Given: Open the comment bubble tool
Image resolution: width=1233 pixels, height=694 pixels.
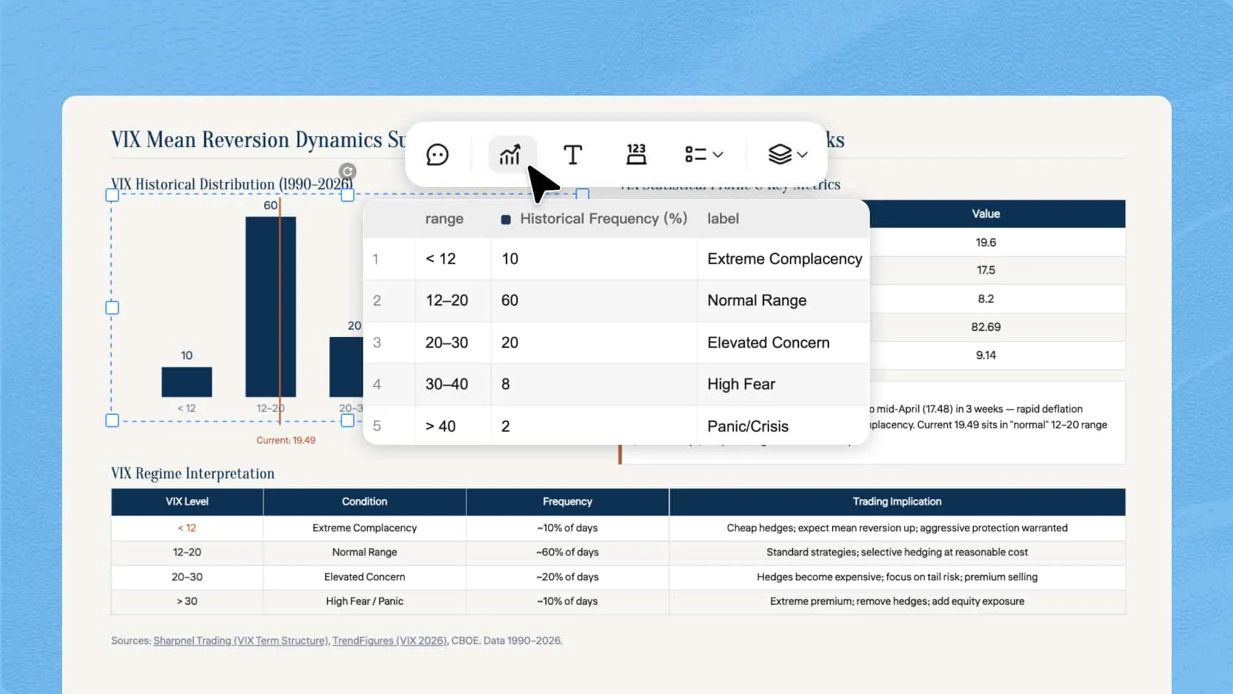Looking at the screenshot, I should pyautogui.click(x=437, y=154).
